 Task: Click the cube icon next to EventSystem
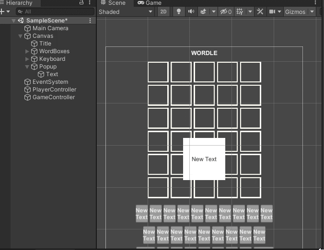(x=27, y=82)
